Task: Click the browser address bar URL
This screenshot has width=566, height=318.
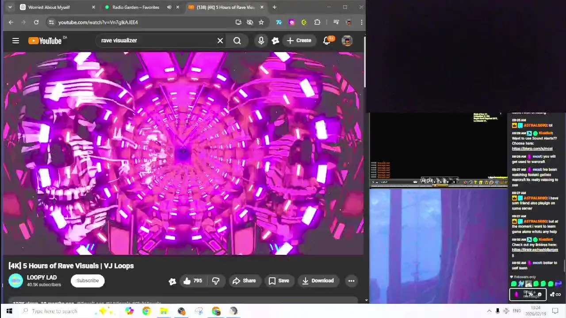Action: [98, 22]
